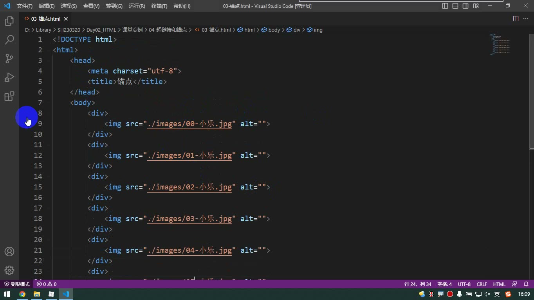534x300 pixels.
Task: Click the 受限模式 restricted mode button
Action: [17, 284]
